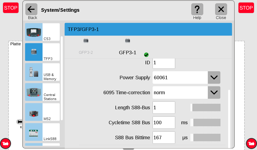The height and width of the screenshot is (150, 257).
Task: Adjust the Length S88-Bus slider
Action: pos(205,107)
